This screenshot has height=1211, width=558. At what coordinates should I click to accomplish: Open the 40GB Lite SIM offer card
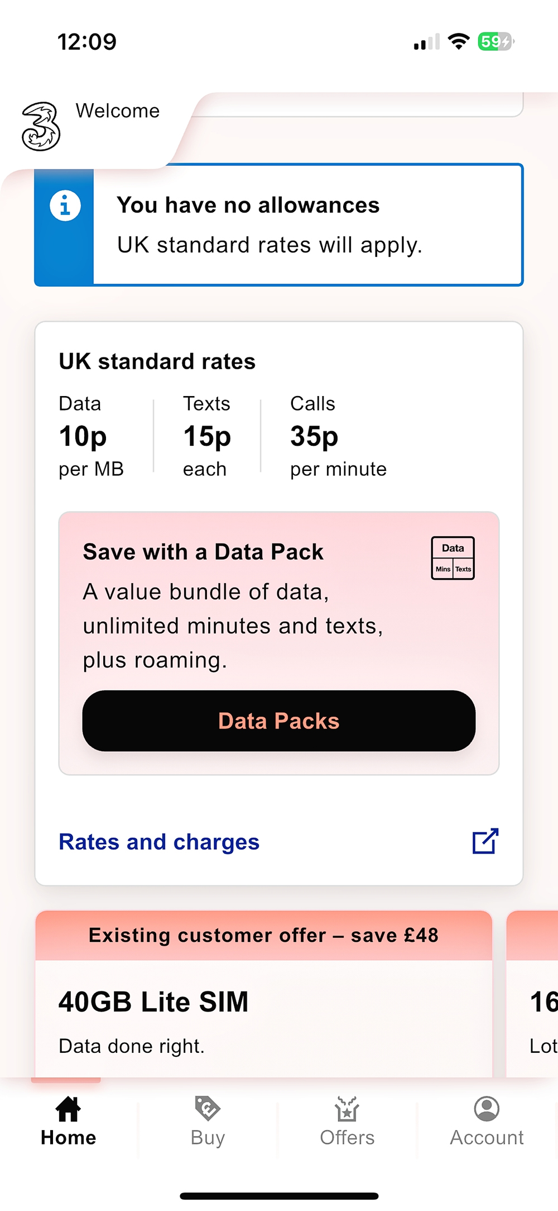pyautogui.click(x=264, y=994)
